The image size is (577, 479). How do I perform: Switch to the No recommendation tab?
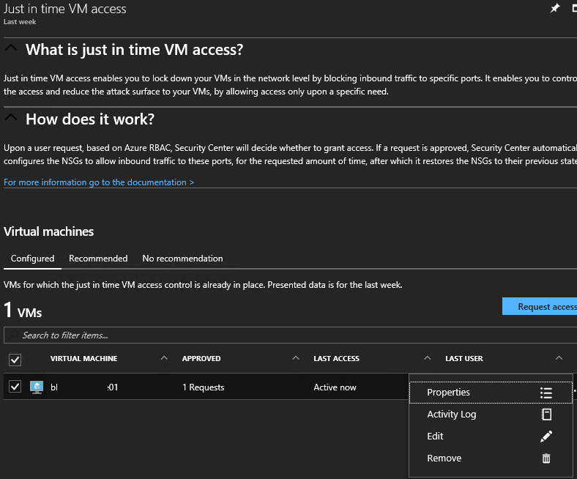coord(182,259)
